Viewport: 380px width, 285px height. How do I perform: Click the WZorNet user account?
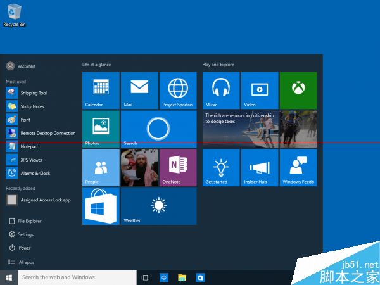[x=21, y=66]
